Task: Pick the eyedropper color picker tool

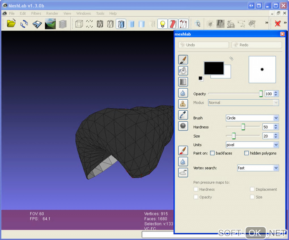Action: click(183, 115)
